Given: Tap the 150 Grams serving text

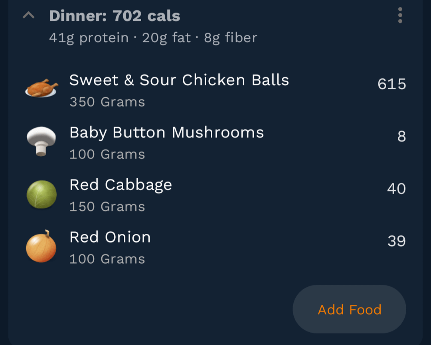Looking at the screenshot, I should tap(107, 207).
